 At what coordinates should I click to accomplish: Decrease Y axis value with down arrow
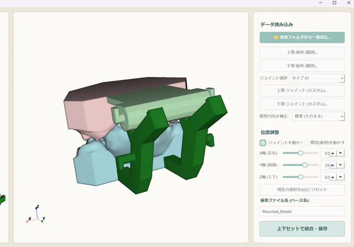click(x=340, y=165)
